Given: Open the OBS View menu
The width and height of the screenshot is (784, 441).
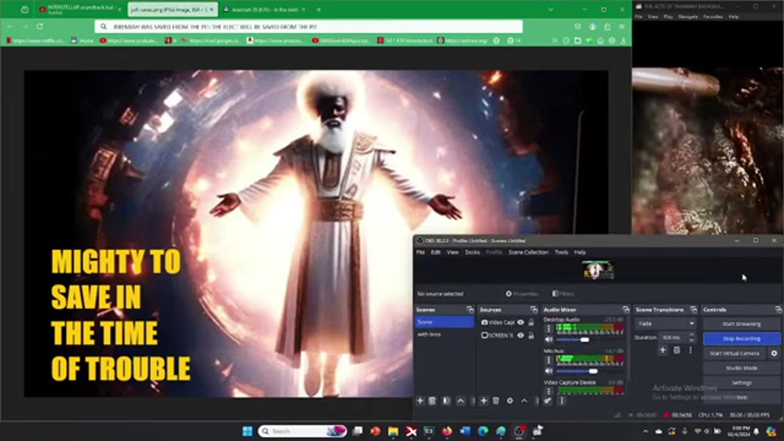Looking at the screenshot, I should pyautogui.click(x=453, y=252).
